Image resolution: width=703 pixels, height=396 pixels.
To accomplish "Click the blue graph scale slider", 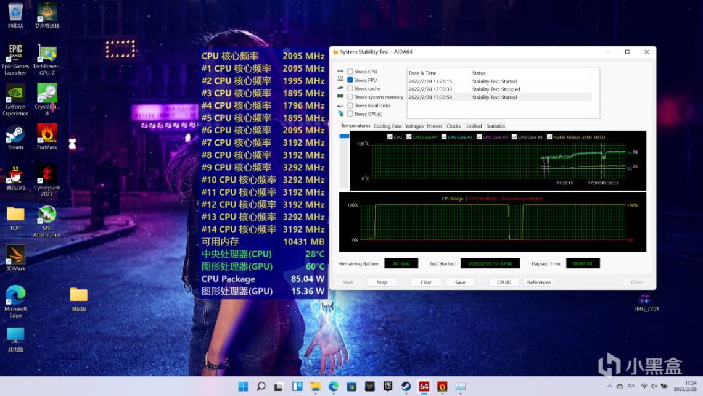I will (x=344, y=136).
